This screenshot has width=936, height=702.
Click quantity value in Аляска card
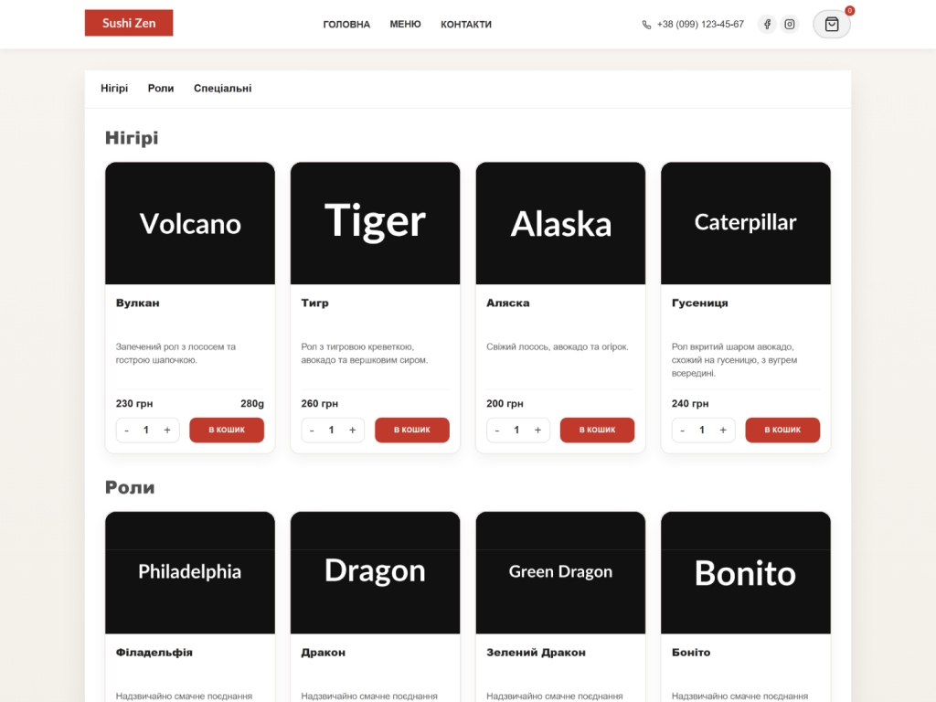tap(517, 431)
